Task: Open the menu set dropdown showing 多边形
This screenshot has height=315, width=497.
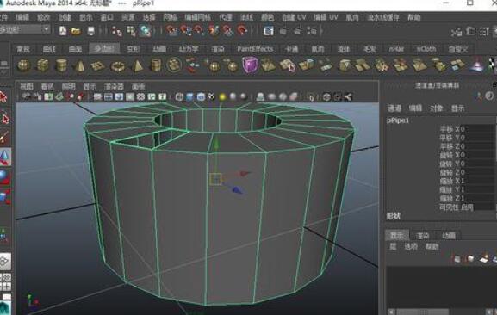Action: click(25, 30)
